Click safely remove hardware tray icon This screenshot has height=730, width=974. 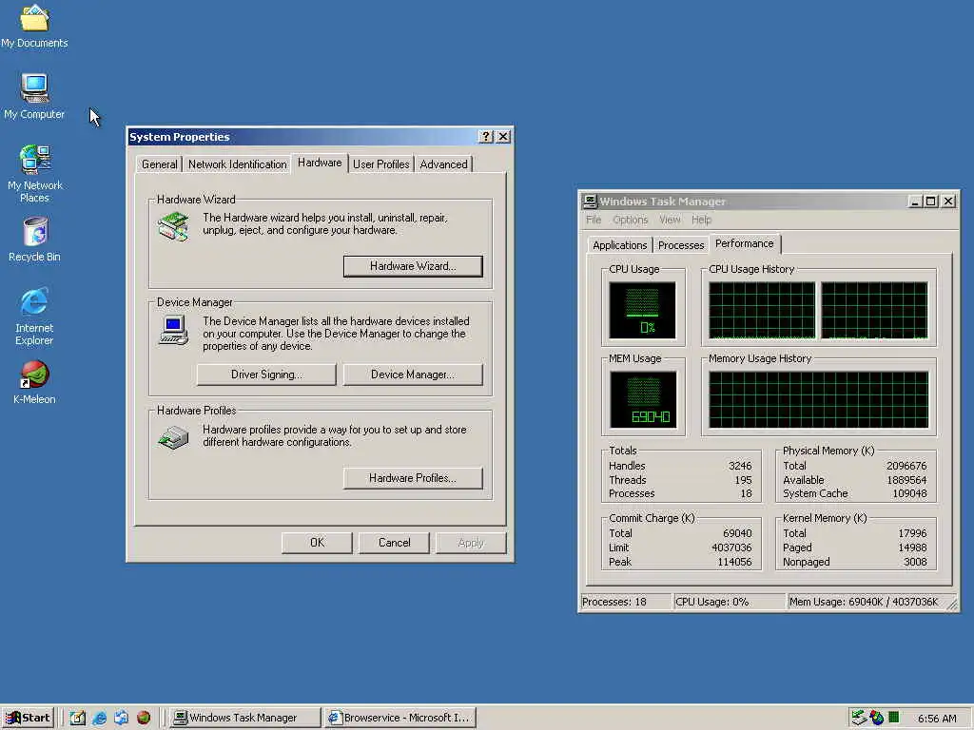[859, 718]
